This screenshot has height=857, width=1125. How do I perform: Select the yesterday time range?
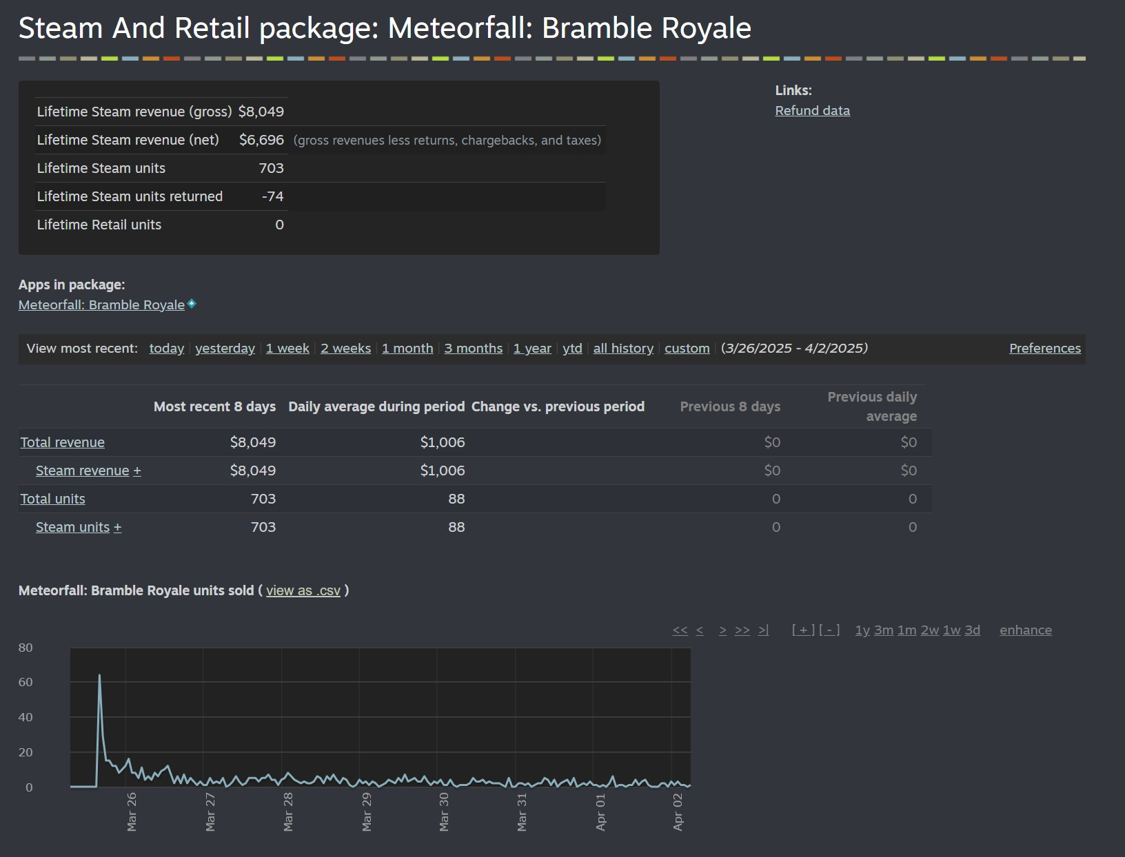[225, 348]
